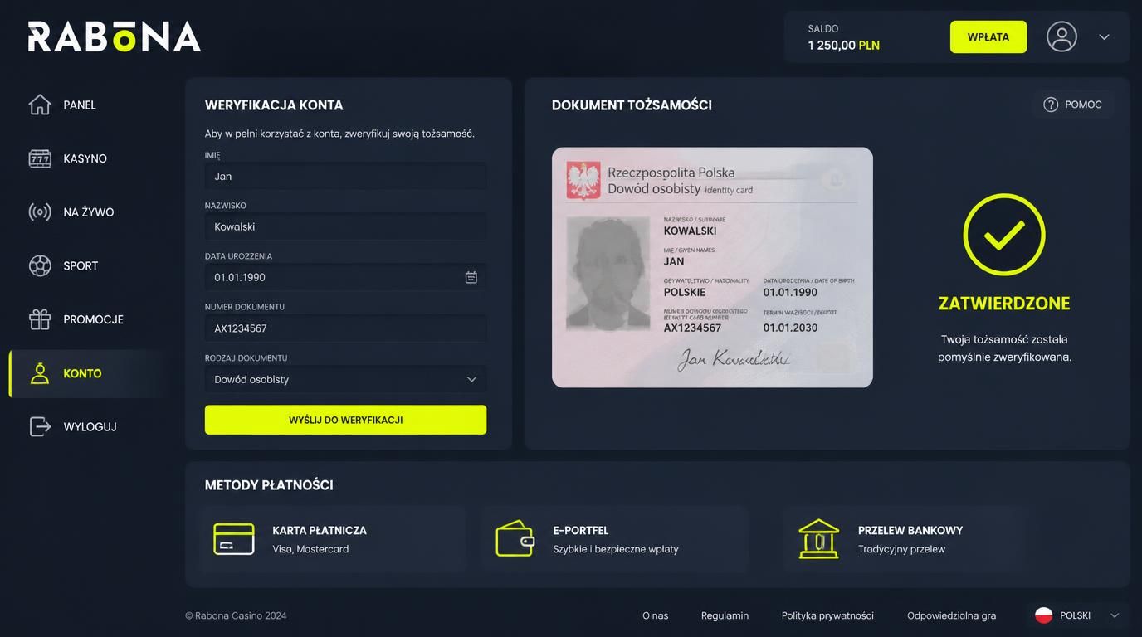Go to Panel in the sidebar

(80, 105)
